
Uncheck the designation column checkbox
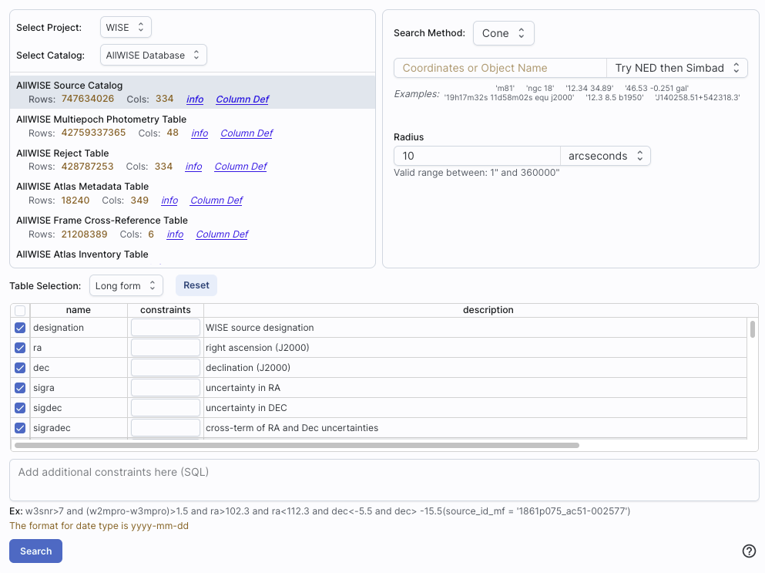coord(20,328)
